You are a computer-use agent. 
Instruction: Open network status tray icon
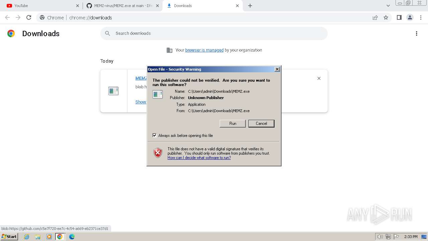tap(388, 237)
